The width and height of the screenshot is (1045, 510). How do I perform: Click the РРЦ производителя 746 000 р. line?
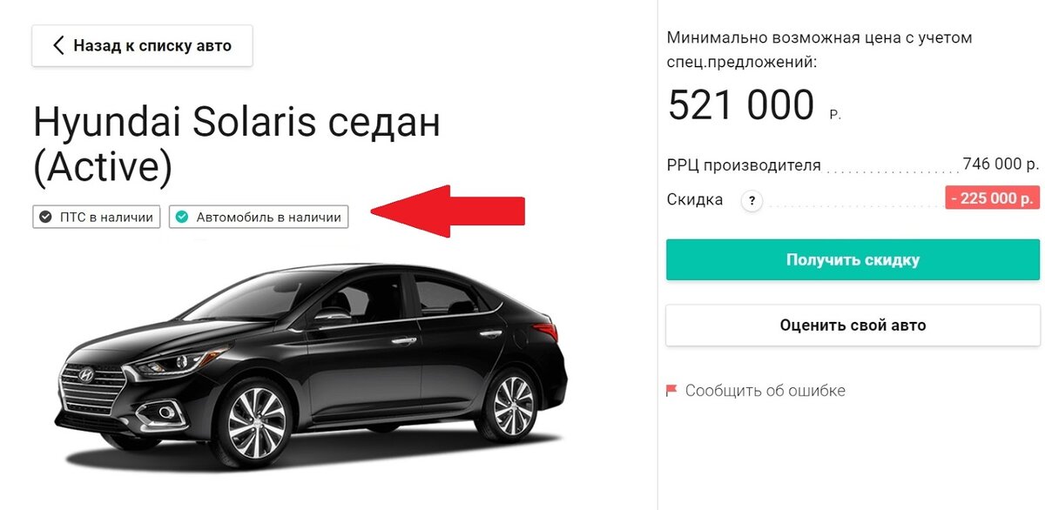[853, 164]
